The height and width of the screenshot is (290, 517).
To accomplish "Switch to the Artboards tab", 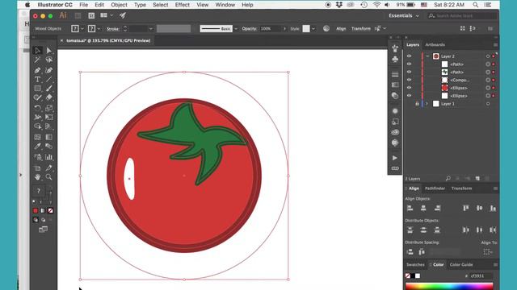I will [x=435, y=45].
